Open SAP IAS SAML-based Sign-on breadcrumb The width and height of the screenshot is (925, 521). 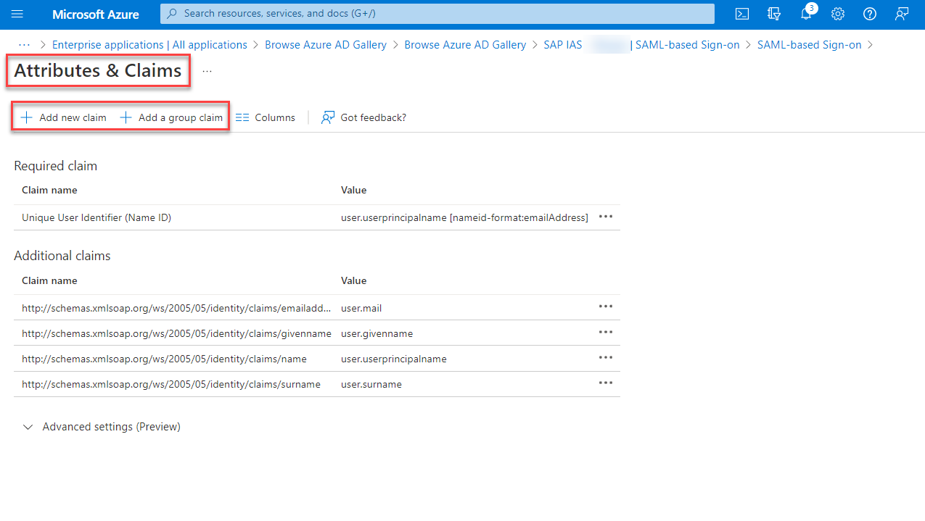coord(641,45)
